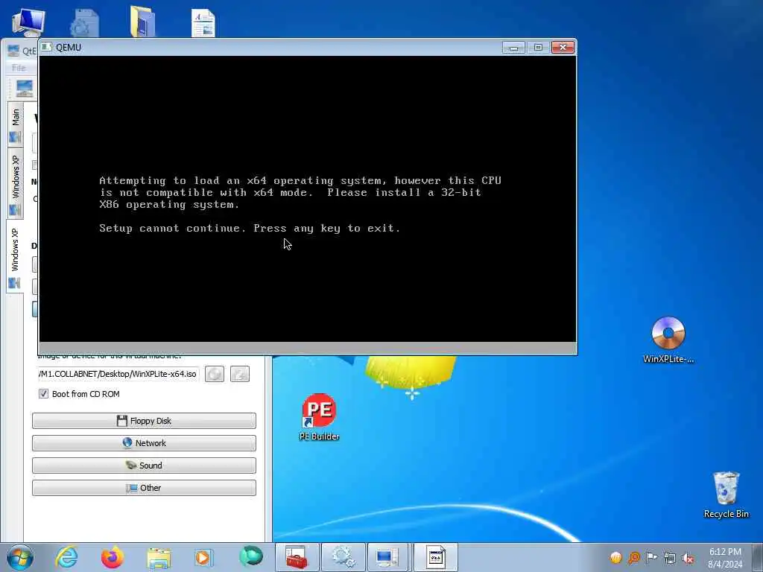Open the Sound settings section
The height and width of the screenshot is (572, 763).
144,465
